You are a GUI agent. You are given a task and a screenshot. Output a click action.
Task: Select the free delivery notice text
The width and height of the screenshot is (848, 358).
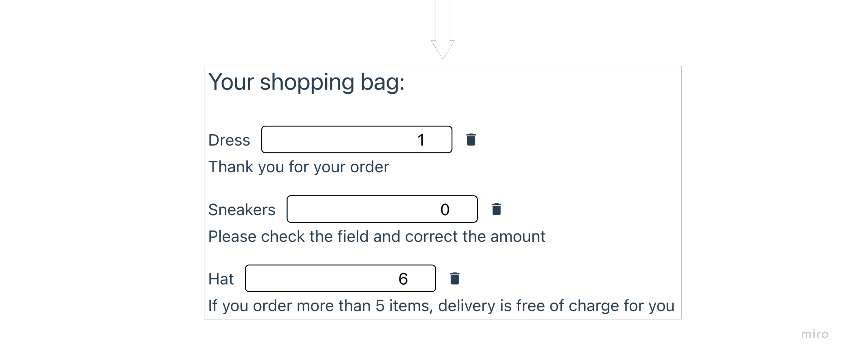point(441,306)
